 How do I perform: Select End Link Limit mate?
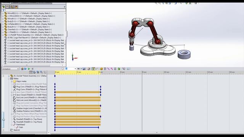(31, 97)
